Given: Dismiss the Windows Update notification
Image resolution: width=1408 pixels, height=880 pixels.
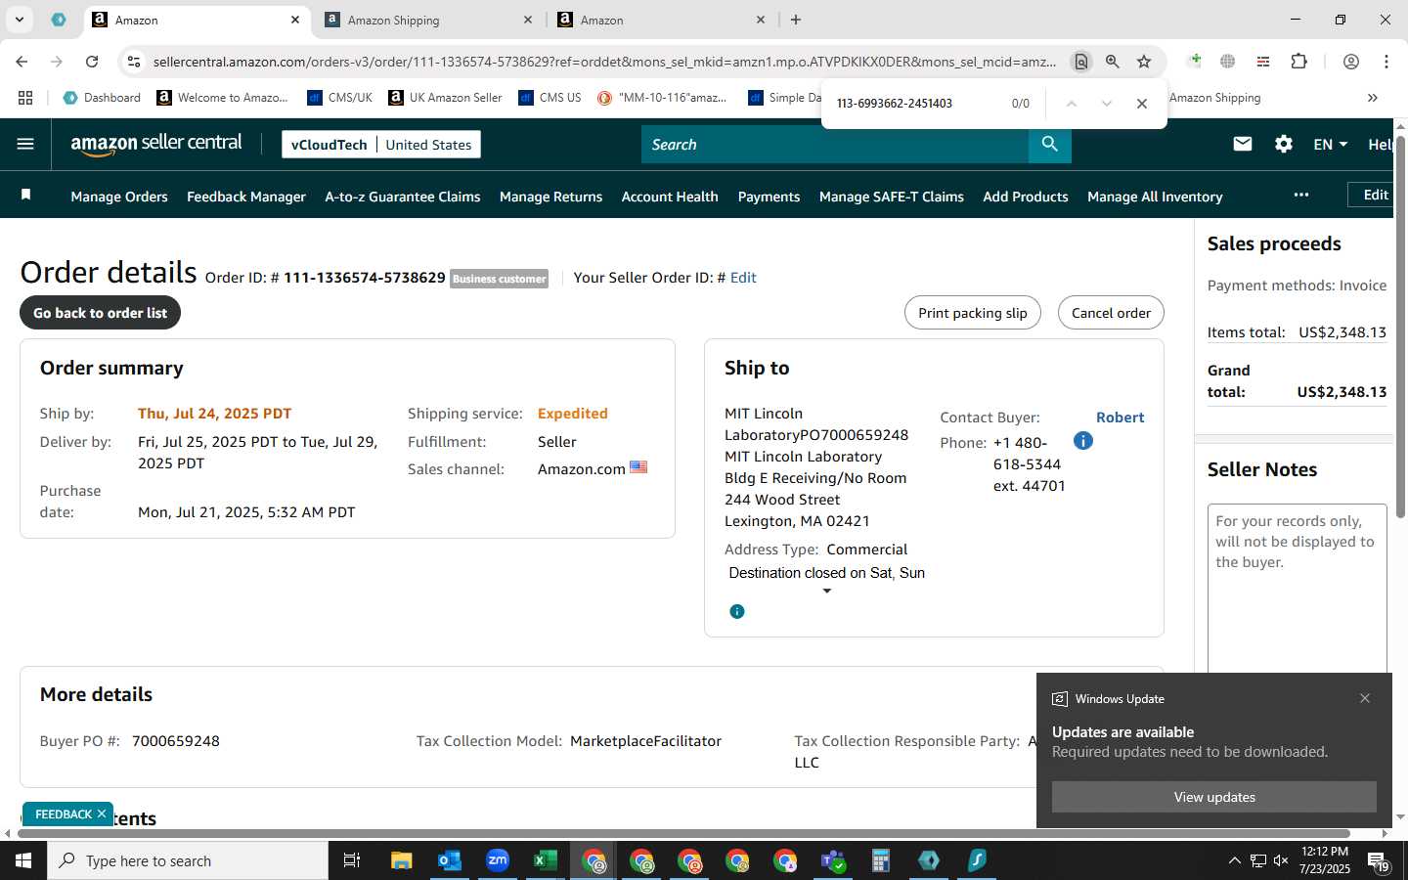Looking at the screenshot, I should tap(1365, 698).
